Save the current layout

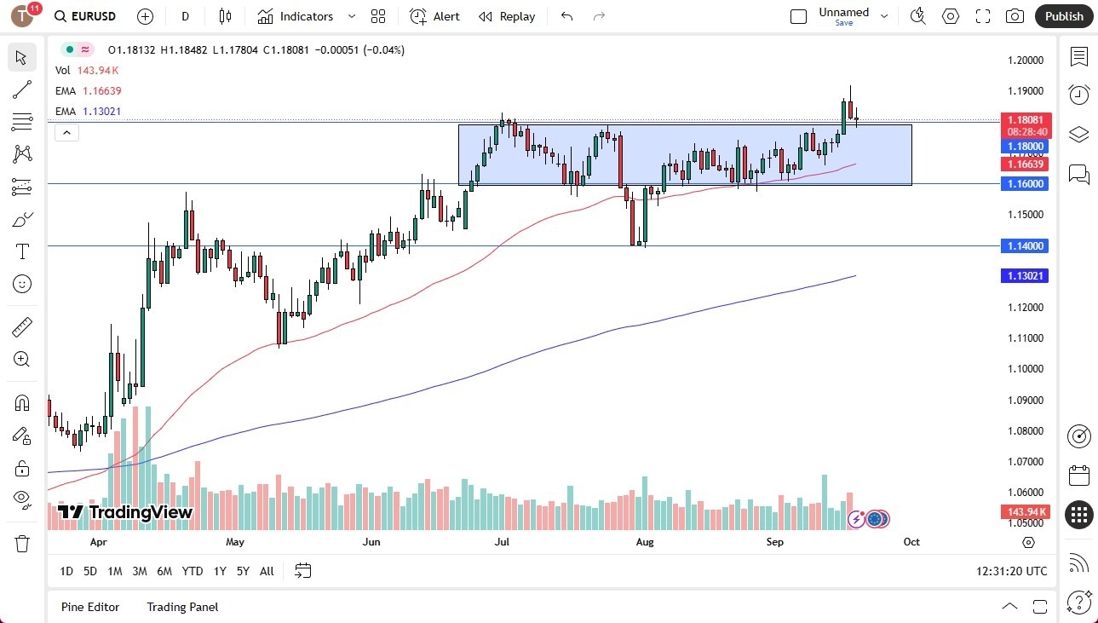click(x=843, y=23)
